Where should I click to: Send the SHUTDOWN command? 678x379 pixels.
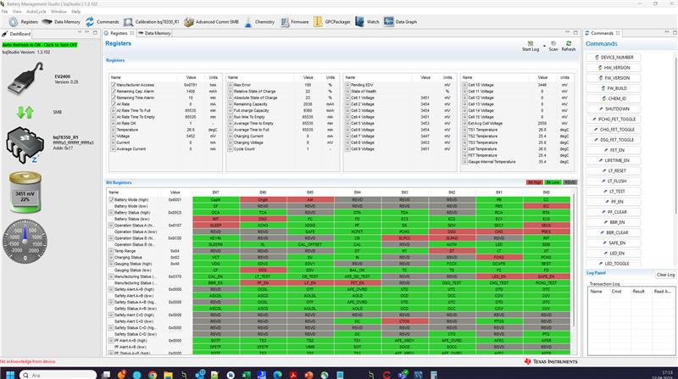[x=614, y=109]
